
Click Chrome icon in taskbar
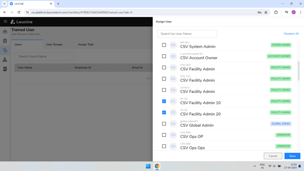click(x=157, y=166)
